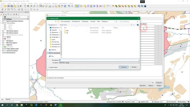Image resolution: width=190 pixels, height=107 pixels.
Task: Switch to the Браузер tab below Layers panel
Action: point(8,99)
